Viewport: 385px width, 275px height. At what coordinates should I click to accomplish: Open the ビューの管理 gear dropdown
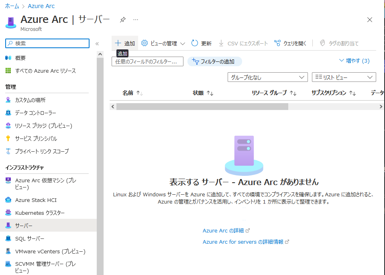click(x=163, y=43)
